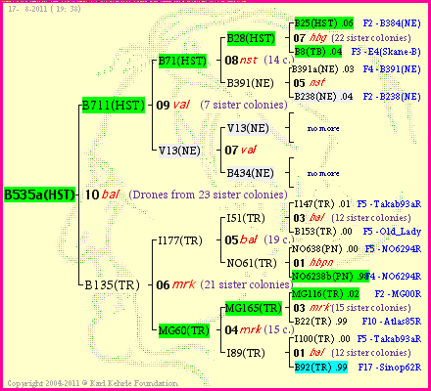The image size is (431, 391).
Task: Follow F2 - B238(NE) link
Action: (x=392, y=97)
